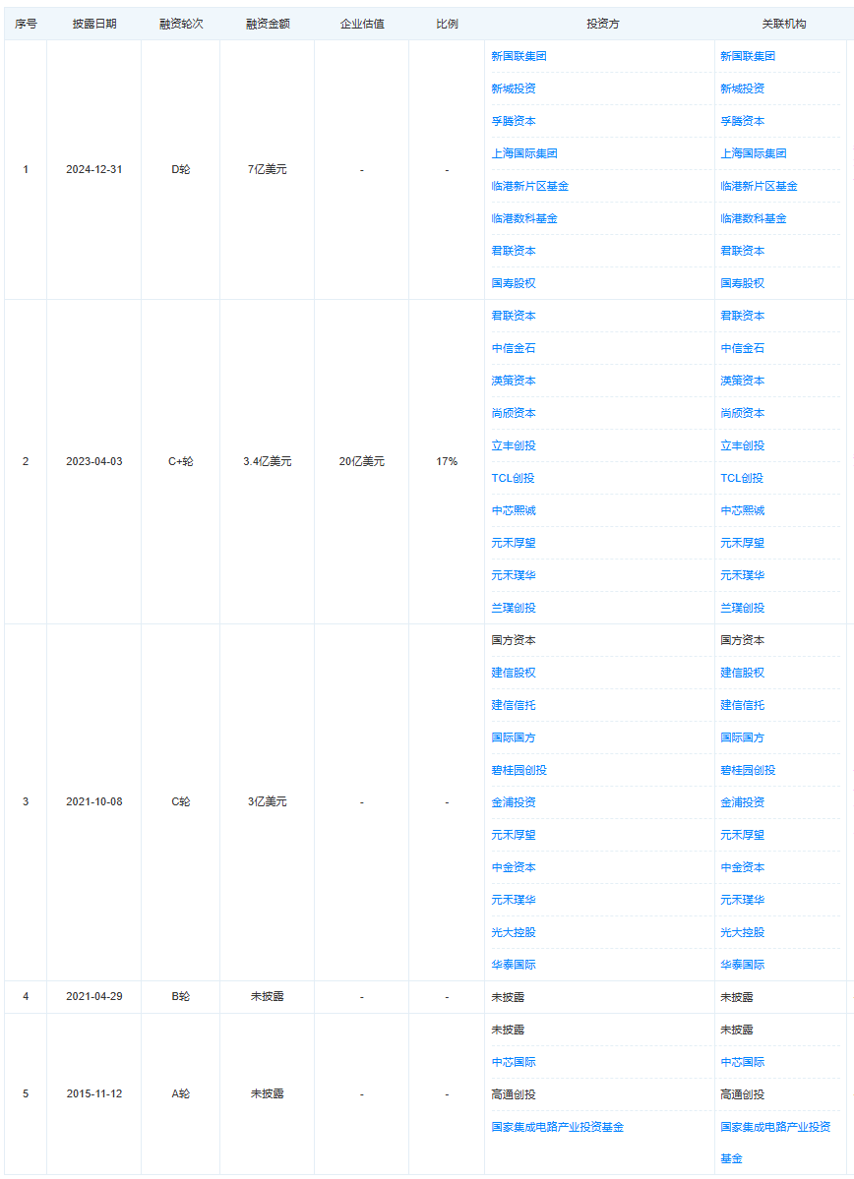Viewport: 854px width, 1179px height.
Task: Open 中金资本 link in 投资方 column
Action: tap(514, 867)
